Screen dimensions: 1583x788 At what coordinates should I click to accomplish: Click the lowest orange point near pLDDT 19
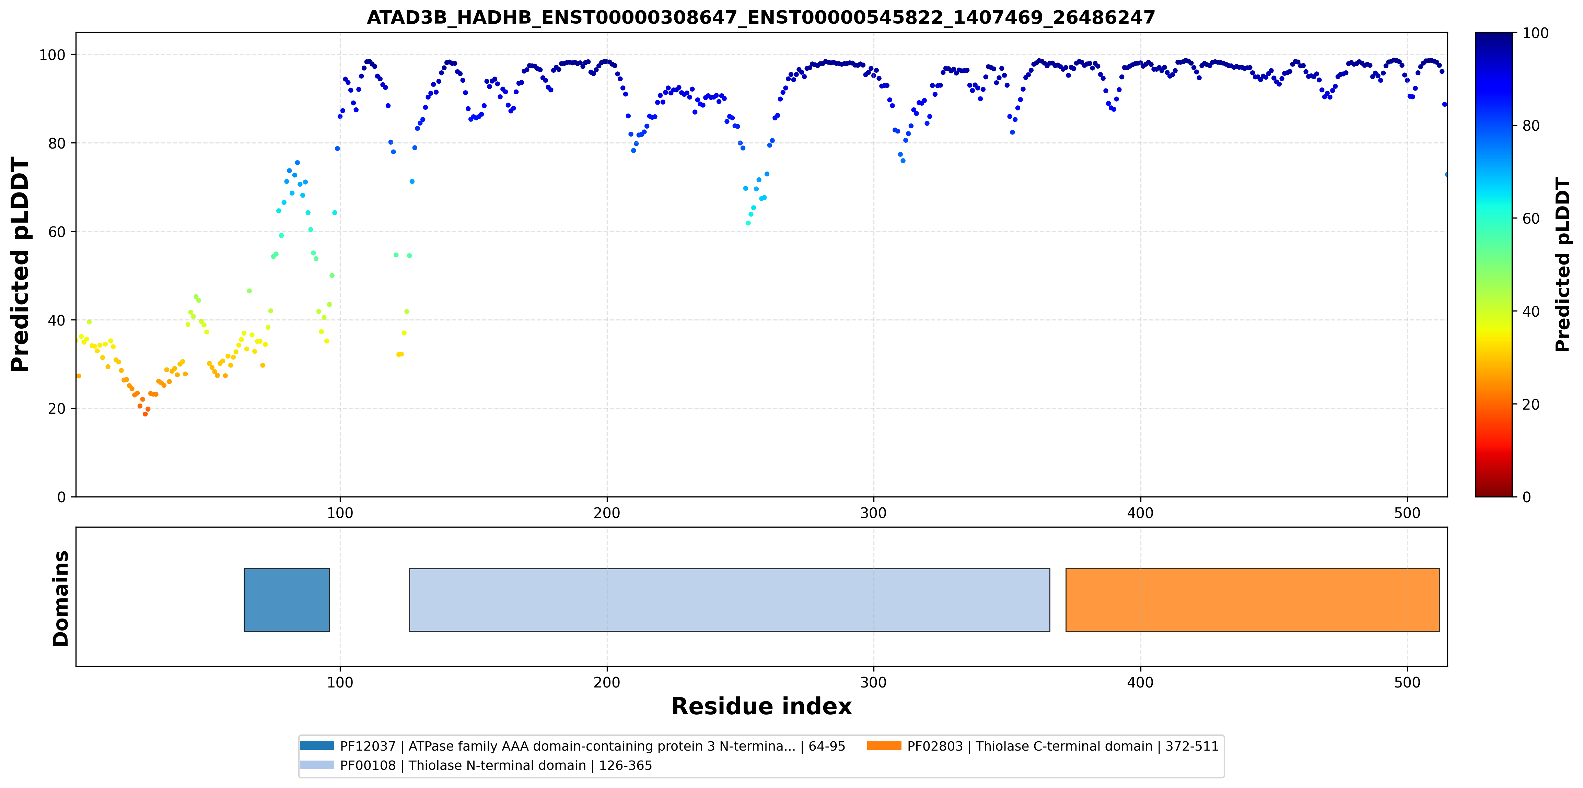tap(145, 414)
